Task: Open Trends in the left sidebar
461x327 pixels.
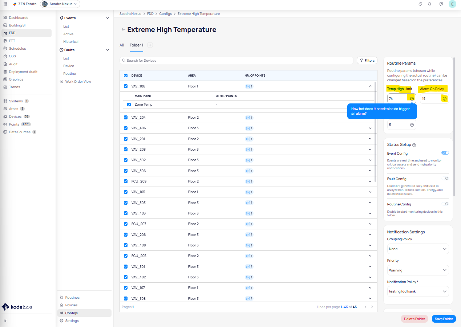Action: [x=15, y=87]
